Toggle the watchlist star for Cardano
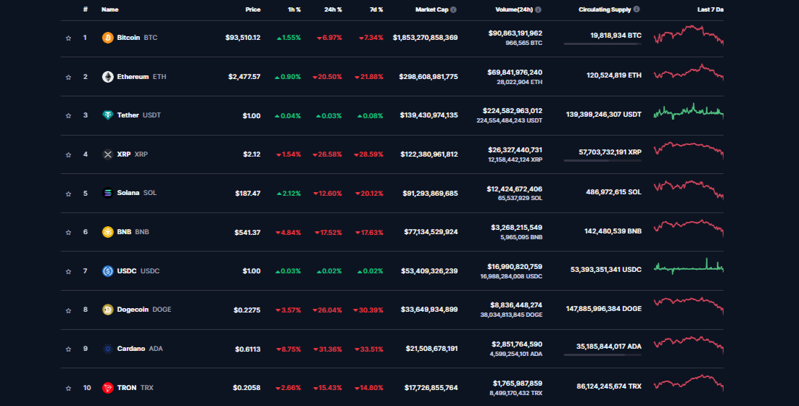Image resolution: width=799 pixels, height=406 pixels. [68, 349]
